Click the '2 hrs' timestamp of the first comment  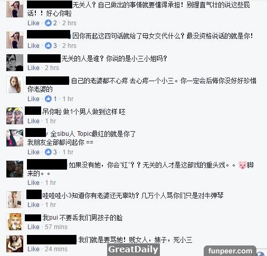[x=69, y=23]
